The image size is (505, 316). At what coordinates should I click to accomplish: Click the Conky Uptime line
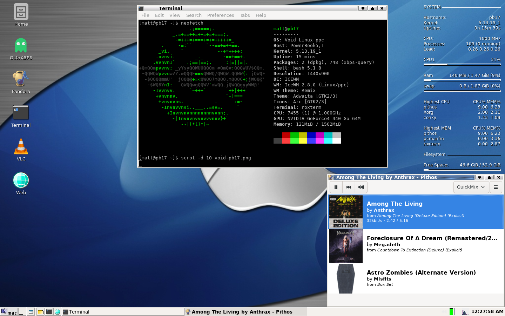point(462,28)
